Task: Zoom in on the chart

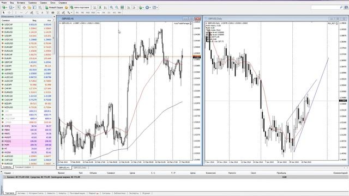Action: (111, 7)
